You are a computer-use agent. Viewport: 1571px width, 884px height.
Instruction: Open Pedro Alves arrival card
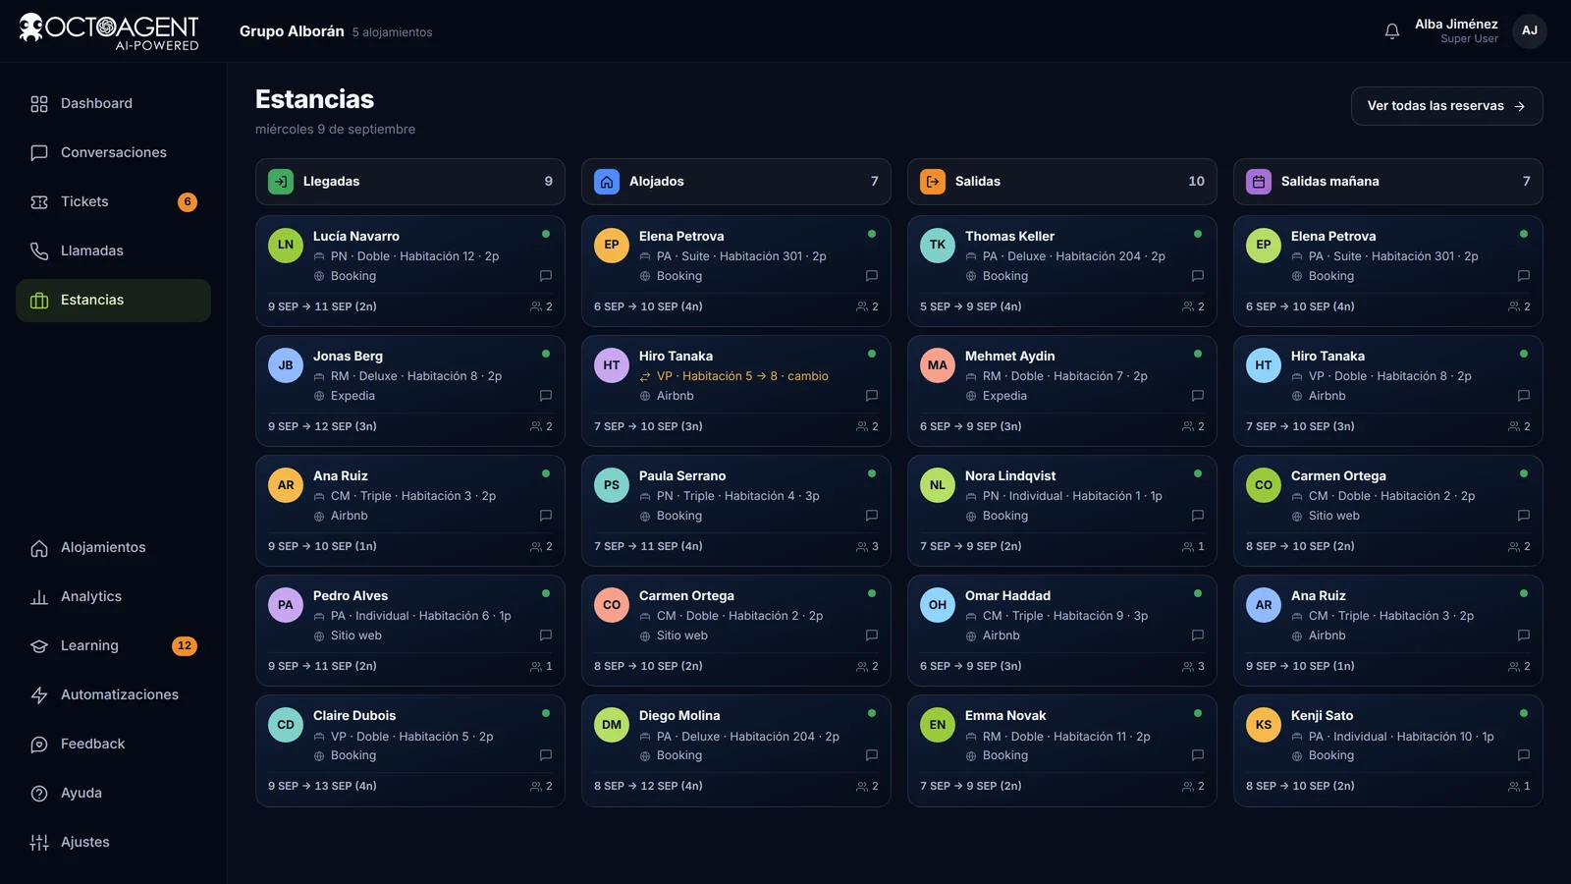point(410,631)
